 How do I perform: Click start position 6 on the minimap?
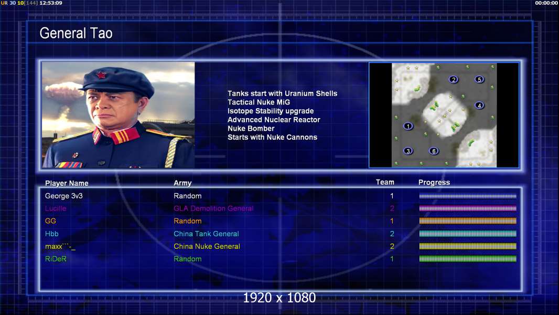click(434, 151)
